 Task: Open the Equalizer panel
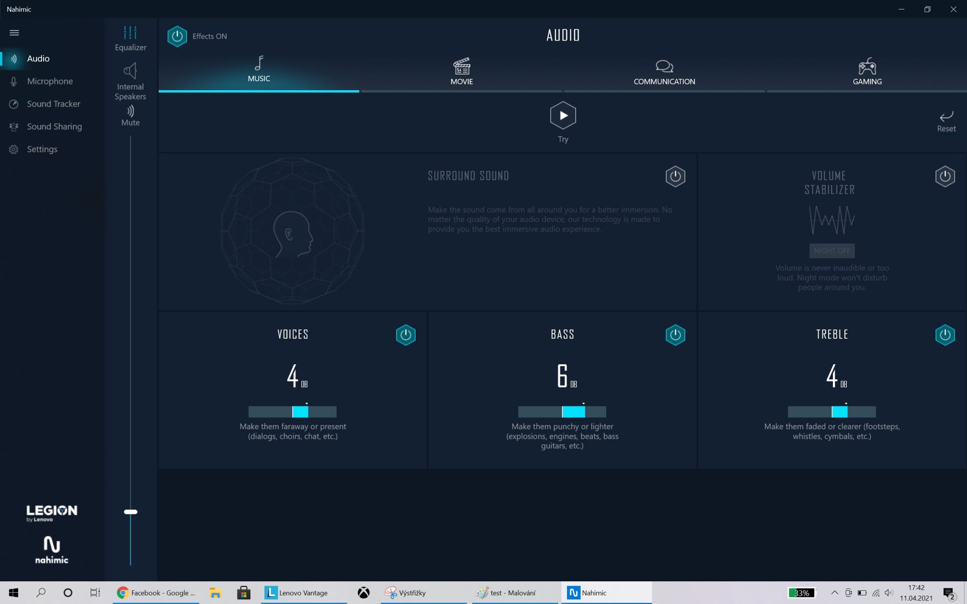(x=130, y=38)
